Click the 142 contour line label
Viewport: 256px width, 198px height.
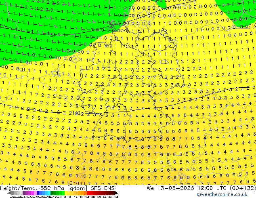[x=76, y=113]
